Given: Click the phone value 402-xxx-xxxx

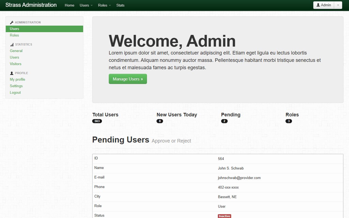Looking at the screenshot, I should point(228,187).
